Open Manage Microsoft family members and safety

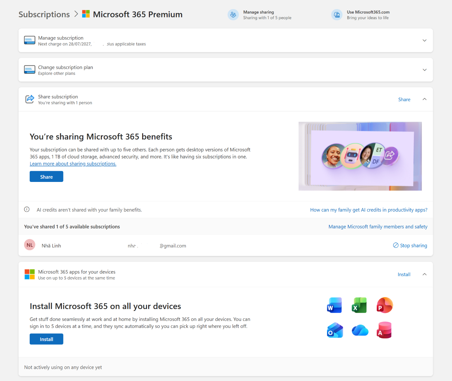(378, 227)
